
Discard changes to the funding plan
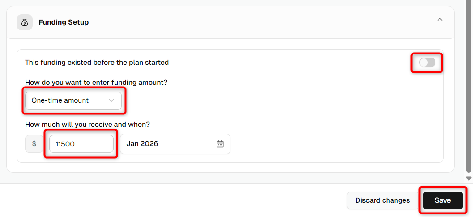coord(383,200)
